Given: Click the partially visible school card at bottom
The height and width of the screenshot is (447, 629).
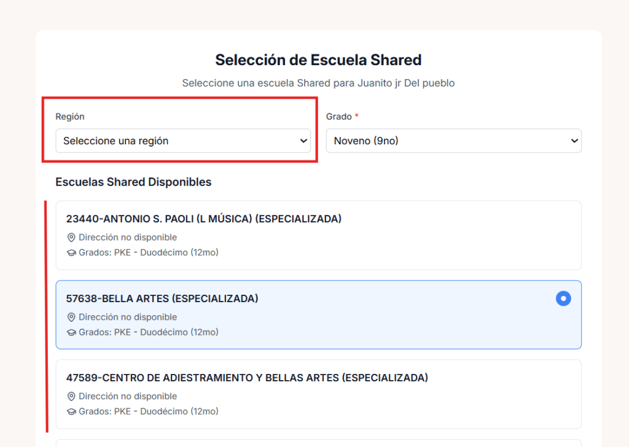Looking at the screenshot, I should 318,443.
